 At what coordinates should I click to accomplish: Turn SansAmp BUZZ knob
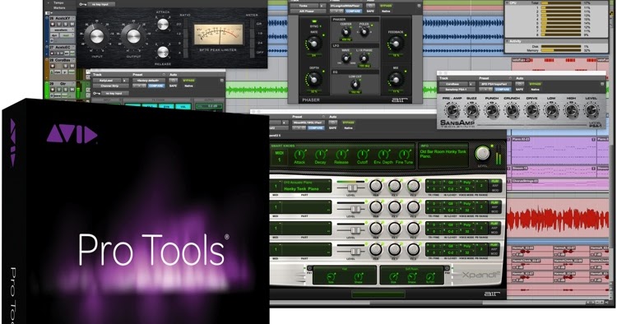471,110
